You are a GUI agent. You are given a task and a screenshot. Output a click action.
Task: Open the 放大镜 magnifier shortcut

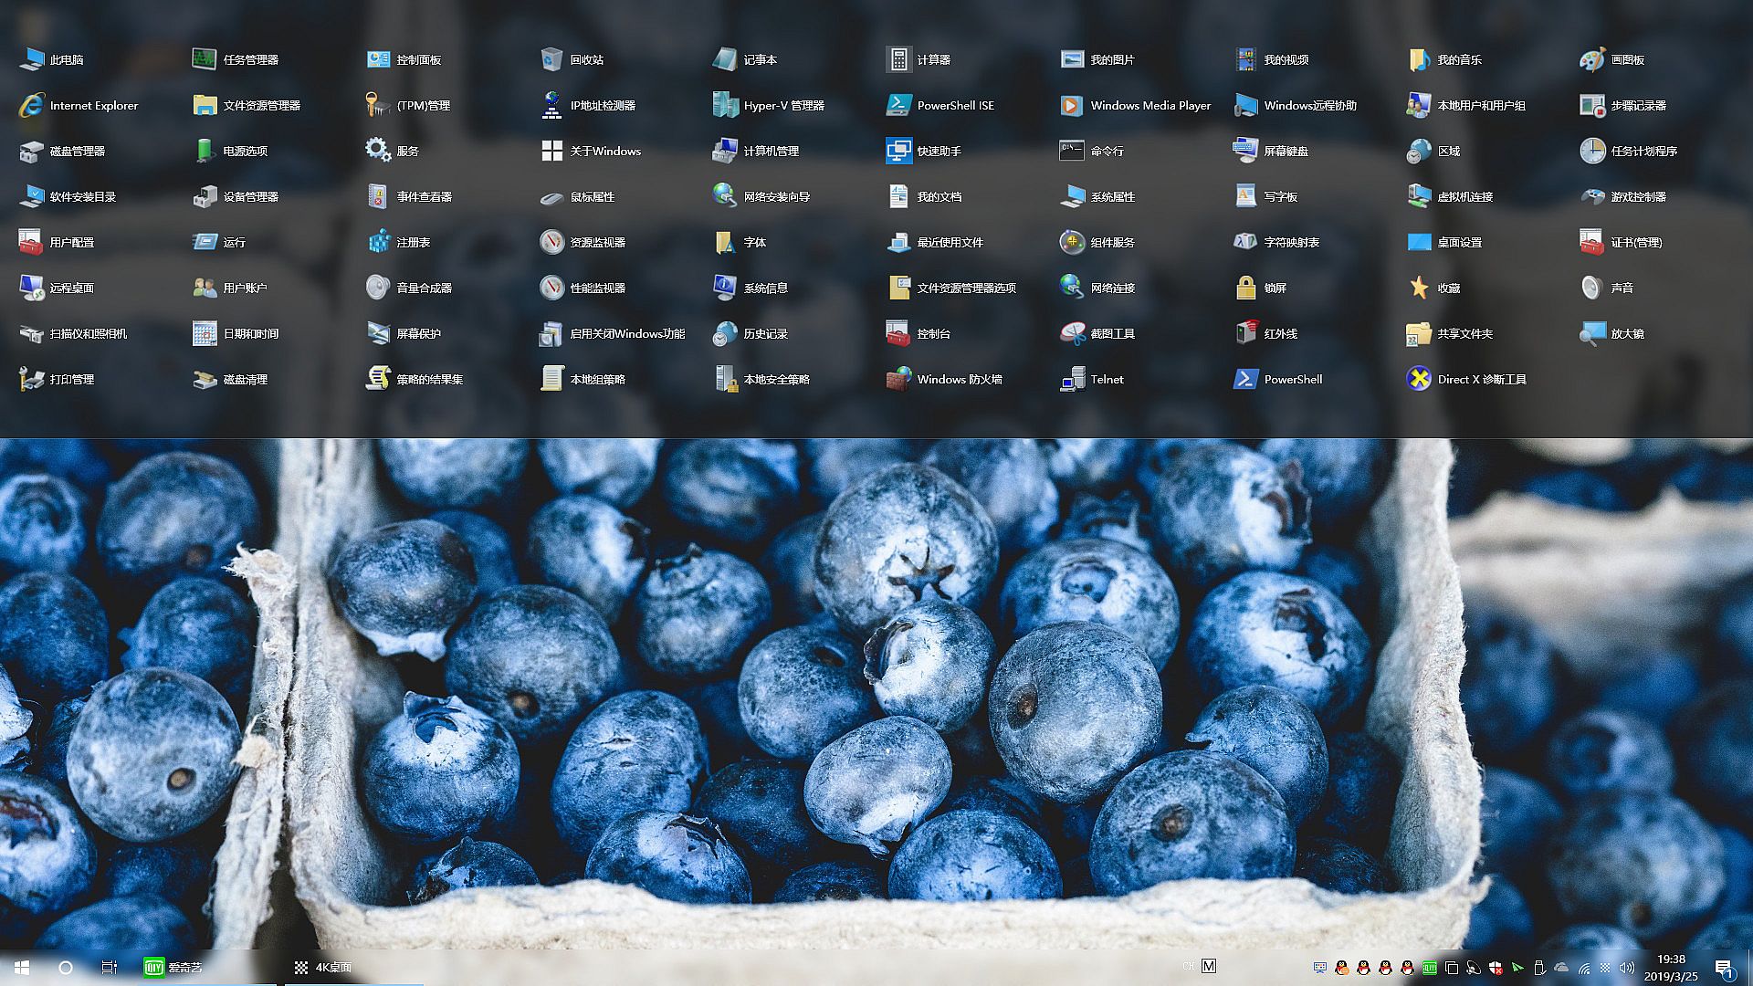pyautogui.click(x=1592, y=333)
